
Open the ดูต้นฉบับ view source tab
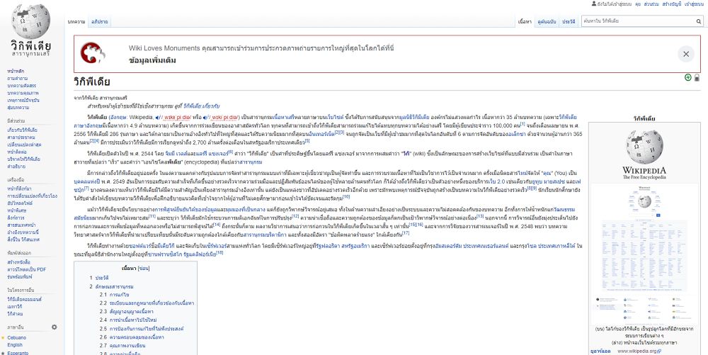[545, 22]
